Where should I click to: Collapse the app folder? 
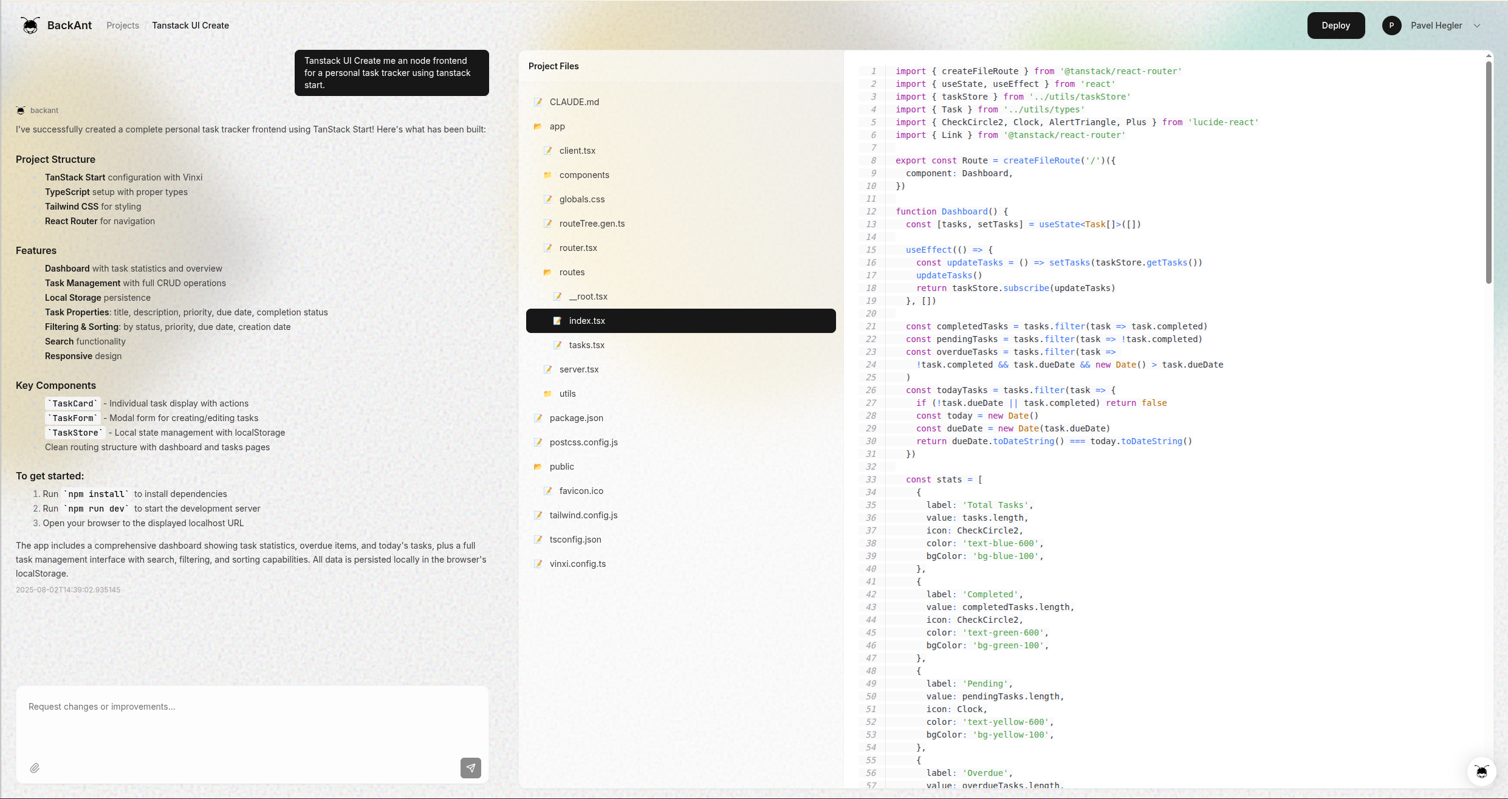pyautogui.click(x=680, y=126)
